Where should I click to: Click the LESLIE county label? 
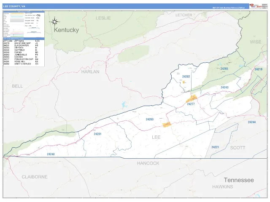coord(103,18)
